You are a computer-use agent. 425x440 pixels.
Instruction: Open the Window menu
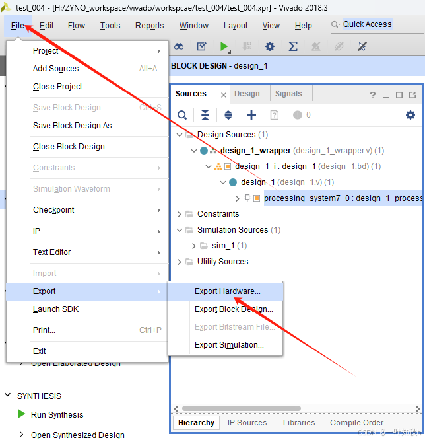(x=194, y=26)
